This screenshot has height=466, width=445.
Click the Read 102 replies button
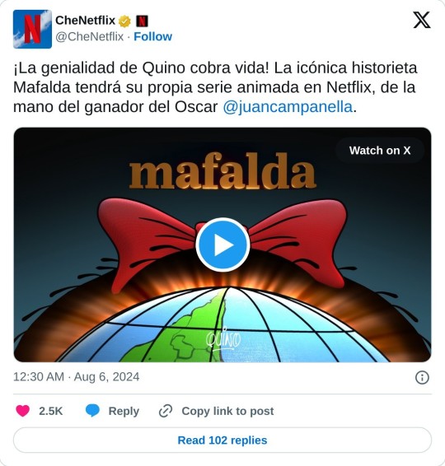point(222,440)
